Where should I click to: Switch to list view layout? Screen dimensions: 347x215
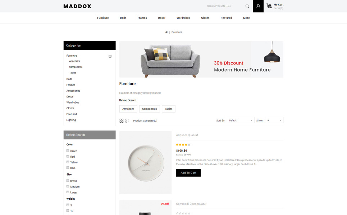(x=127, y=121)
